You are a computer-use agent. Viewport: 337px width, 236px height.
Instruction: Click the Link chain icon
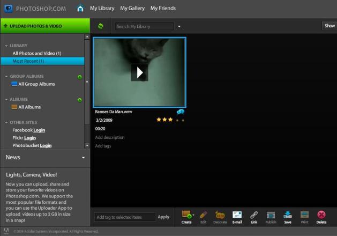(254, 217)
